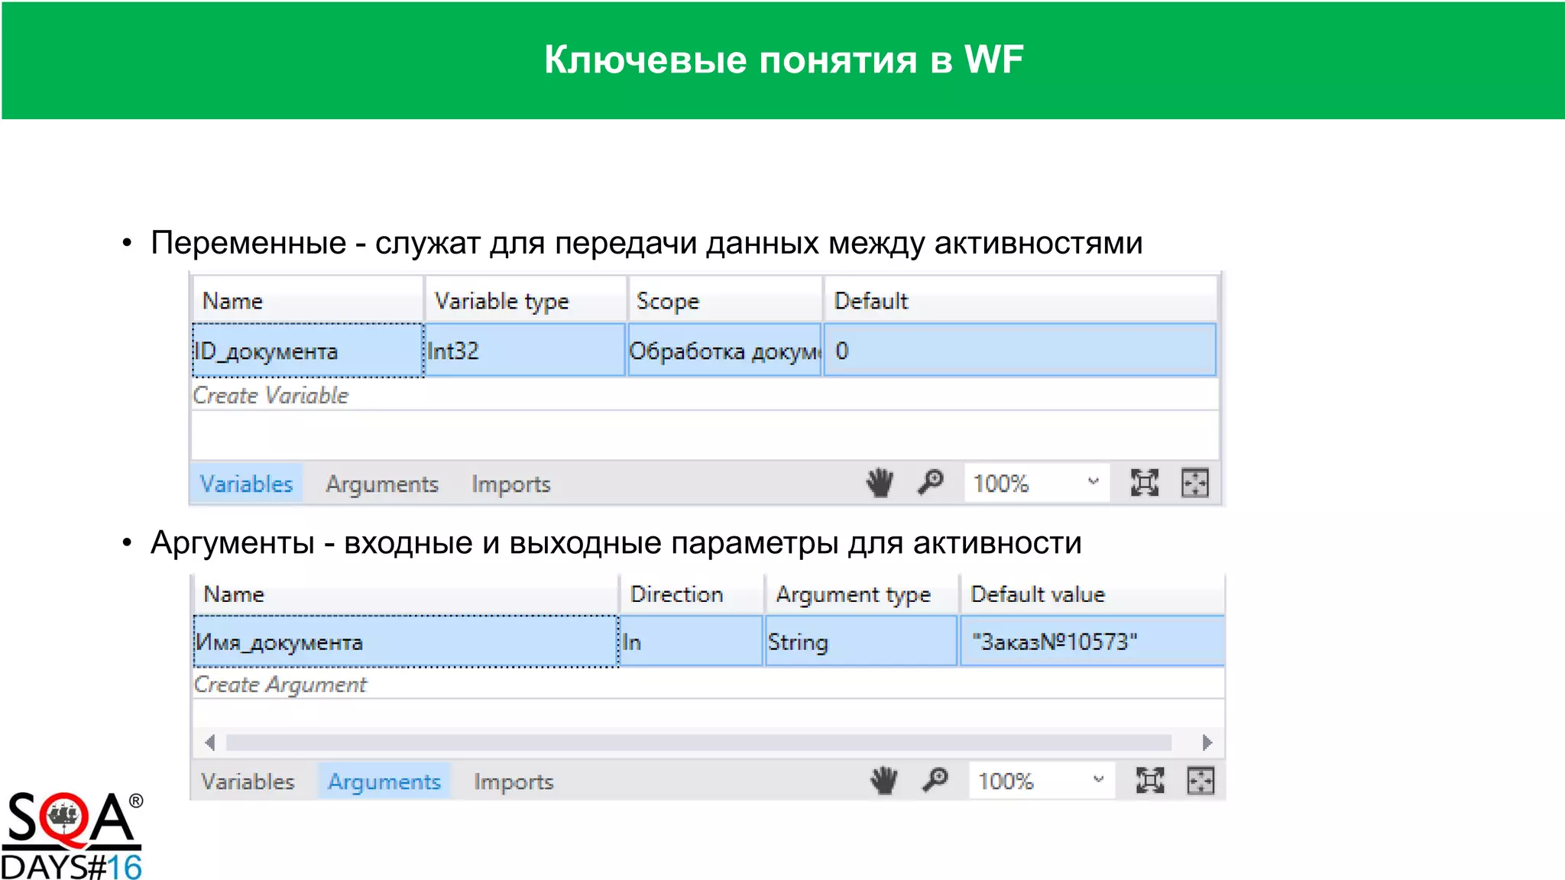Click the pan hand icon in Variables panel

(880, 483)
